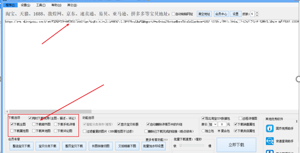The image size is (300, 153).
Task: Open the 快递查询助手 magnifier icon
Action: (270, 141)
